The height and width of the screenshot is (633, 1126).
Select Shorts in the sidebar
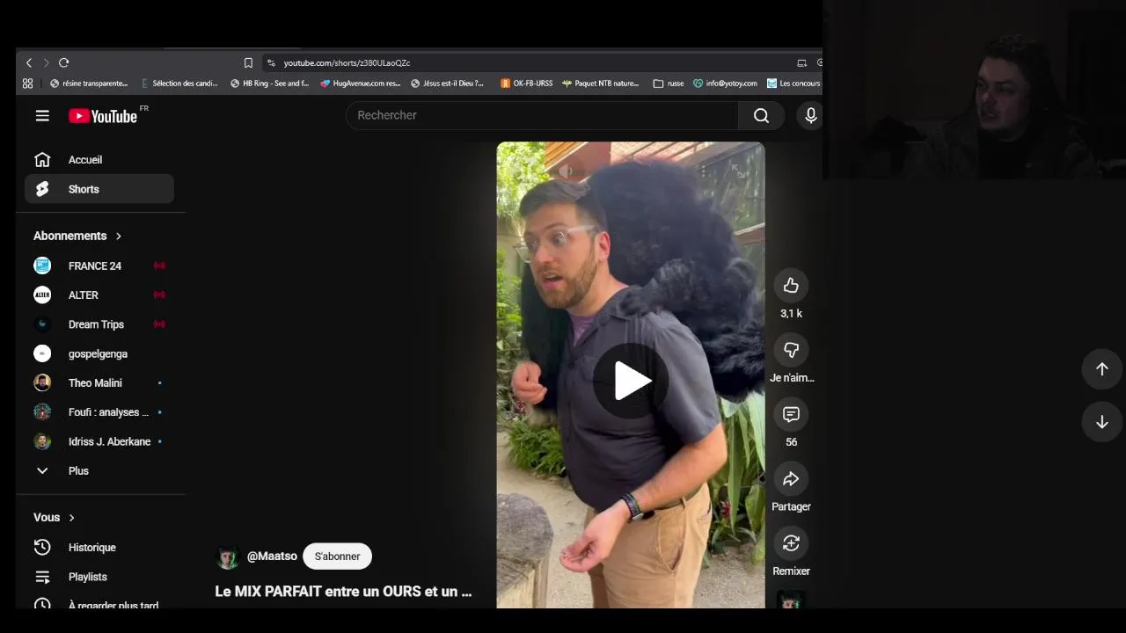[99, 189]
